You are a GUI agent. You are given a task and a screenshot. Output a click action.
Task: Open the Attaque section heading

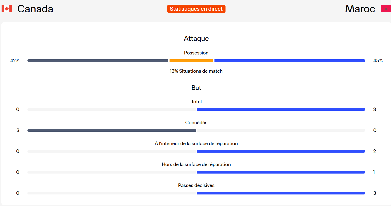196,38
